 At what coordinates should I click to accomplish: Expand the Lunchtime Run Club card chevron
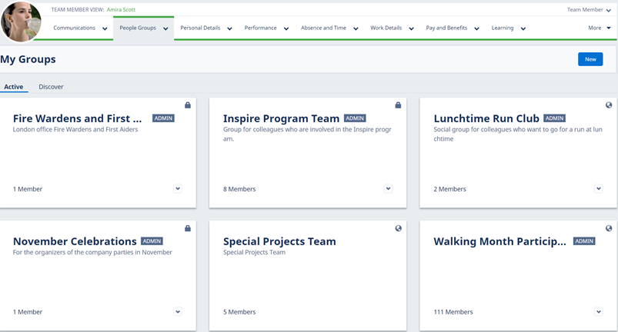tap(599, 188)
